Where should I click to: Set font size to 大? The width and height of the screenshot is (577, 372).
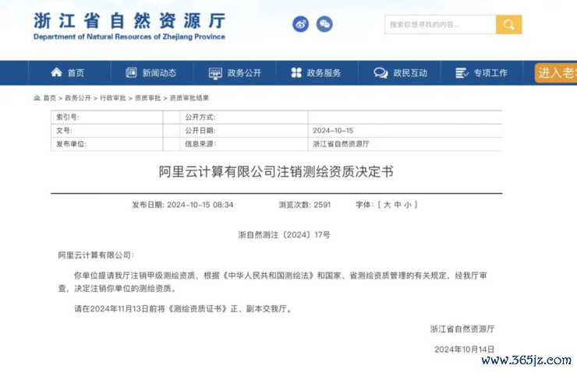point(387,205)
